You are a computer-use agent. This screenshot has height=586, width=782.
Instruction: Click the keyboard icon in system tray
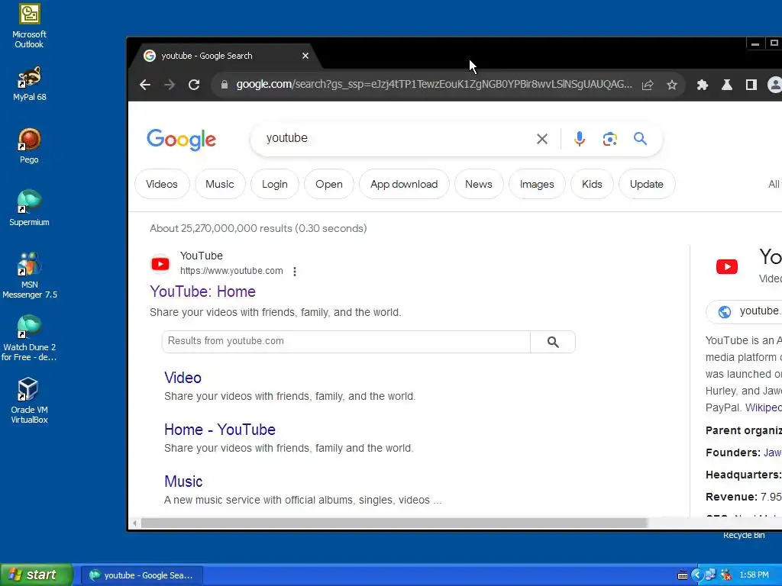pyautogui.click(x=682, y=575)
